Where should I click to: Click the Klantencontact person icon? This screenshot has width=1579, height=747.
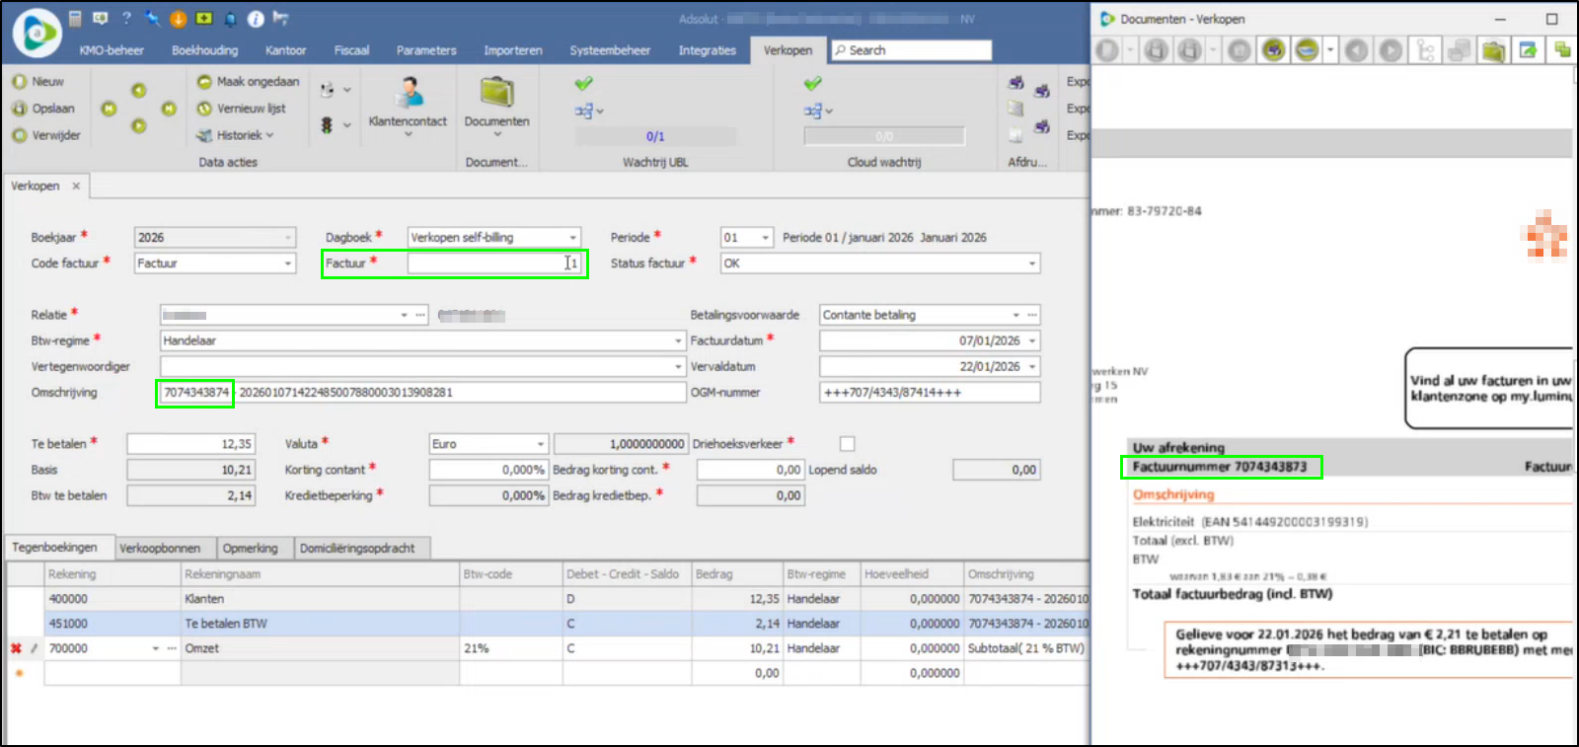[408, 94]
